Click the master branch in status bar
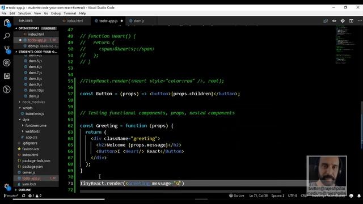363x204 pixels. (x=11, y=195)
